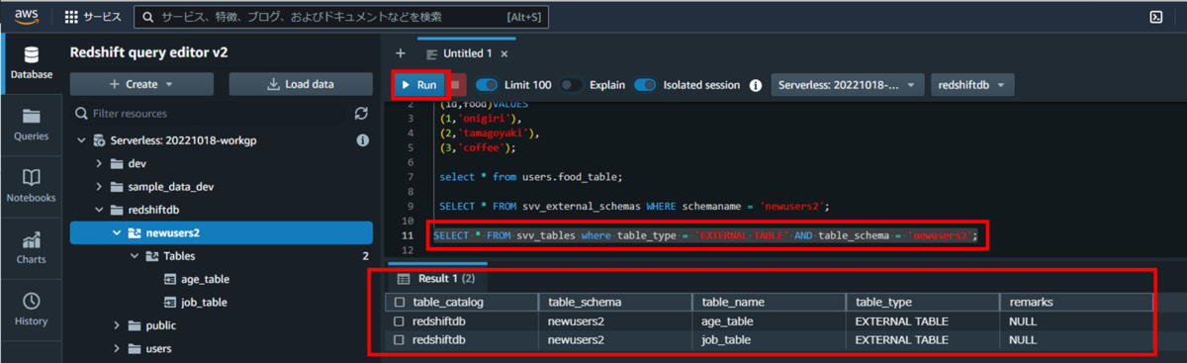Show info for Serverless 20221018-workgp workgroup

(362, 140)
